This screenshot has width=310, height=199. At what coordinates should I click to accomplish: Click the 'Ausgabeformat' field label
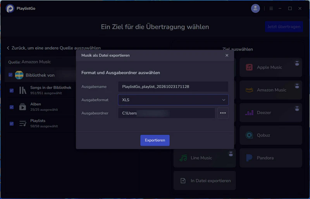point(95,100)
